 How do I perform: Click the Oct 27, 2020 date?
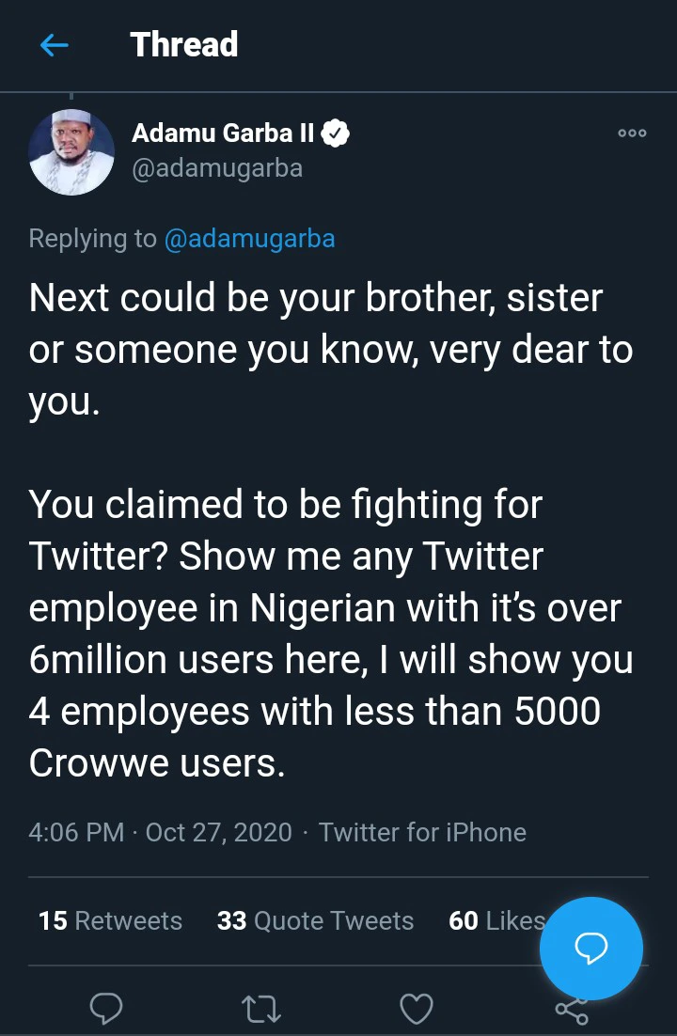tap(219, 832)
